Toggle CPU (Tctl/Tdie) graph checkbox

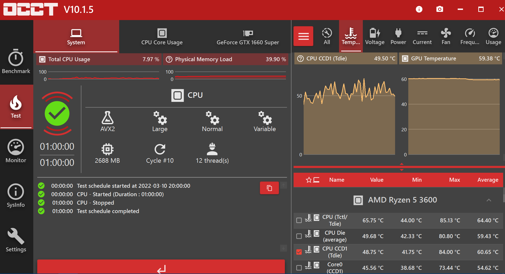[299, 220]
